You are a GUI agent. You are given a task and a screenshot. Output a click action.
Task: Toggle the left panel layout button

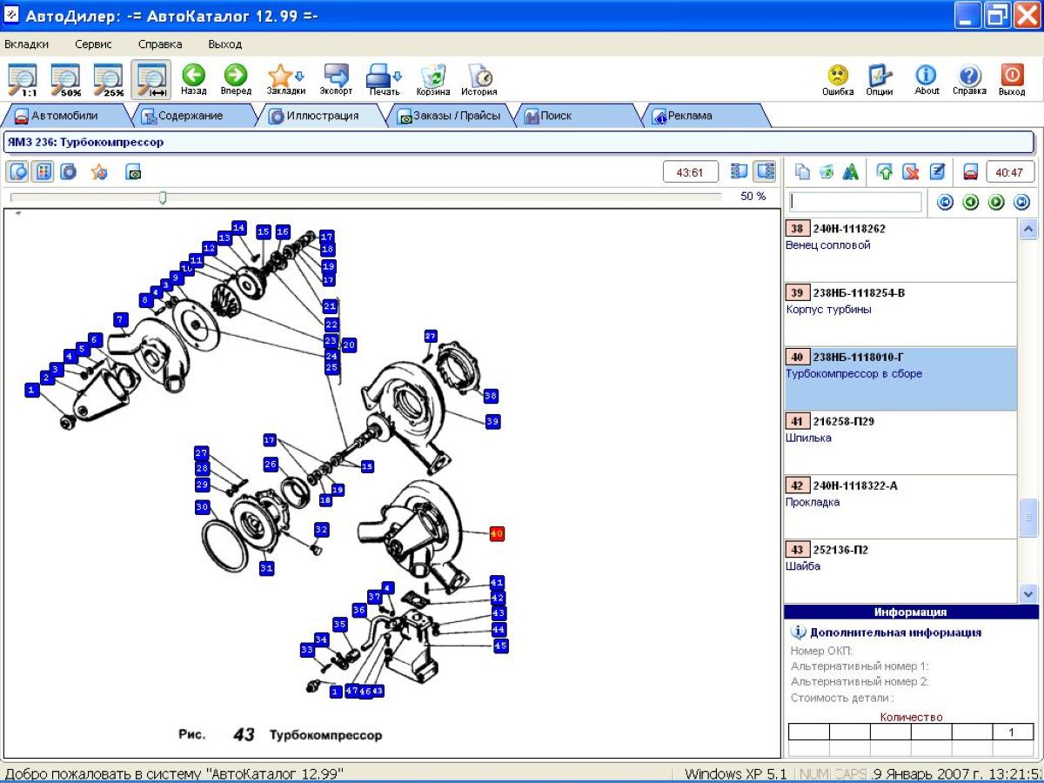coord(739,171)
